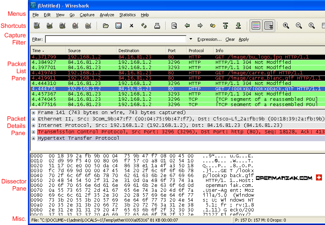The width and height of the screenshot is (325, 225).
Task: Open the Edit menu
Action: (x=47, y=15)
